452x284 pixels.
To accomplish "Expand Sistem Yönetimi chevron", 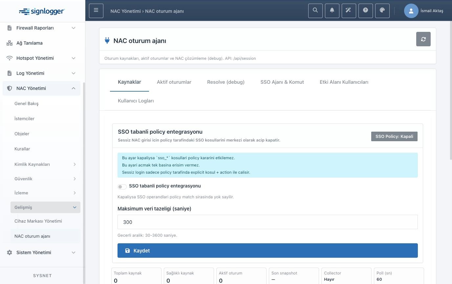I will point(74,252).
